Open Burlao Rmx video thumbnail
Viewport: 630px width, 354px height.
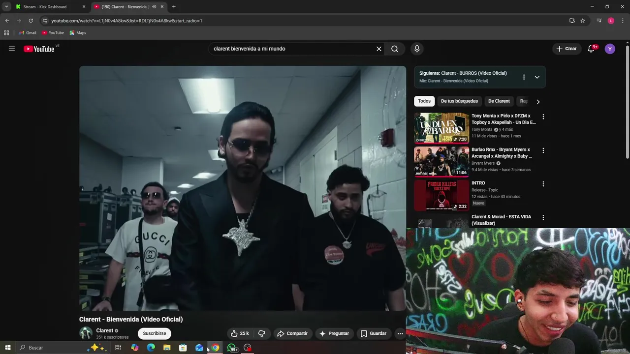(x=441, y=162)
